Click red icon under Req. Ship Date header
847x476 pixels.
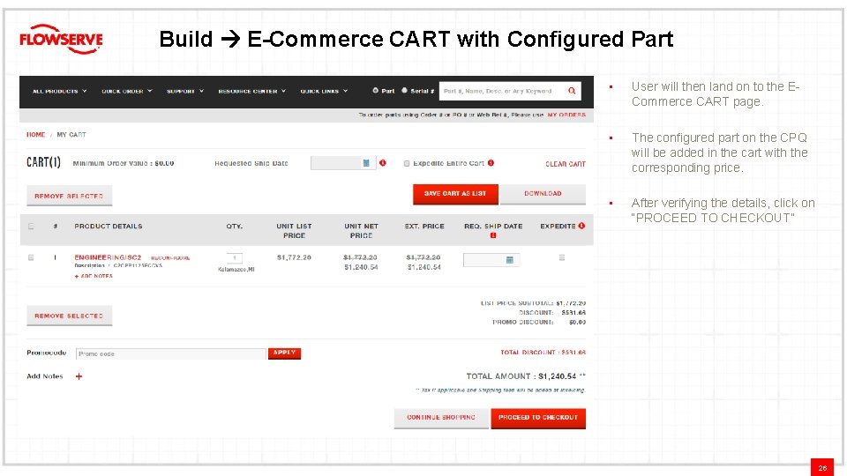pyautogui.click(x=493, y=236)
